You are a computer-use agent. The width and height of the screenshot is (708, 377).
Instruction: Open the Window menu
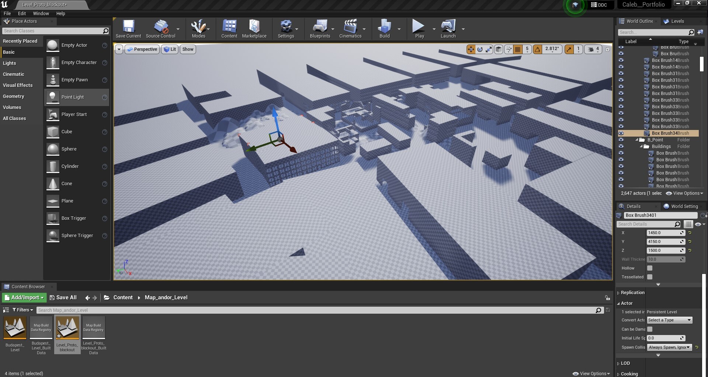coord(41,13)
